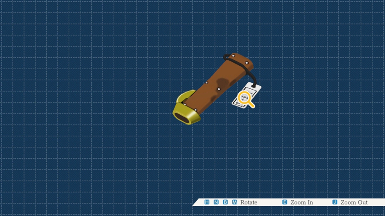Image resolution: width=385 pixels, height=216 pixels.
Task: Click the E key Zoom In icon
Action: [284, 202]
